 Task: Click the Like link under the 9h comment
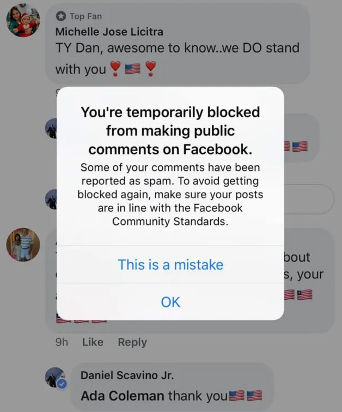pyautogui.click(x=93, y=342)
